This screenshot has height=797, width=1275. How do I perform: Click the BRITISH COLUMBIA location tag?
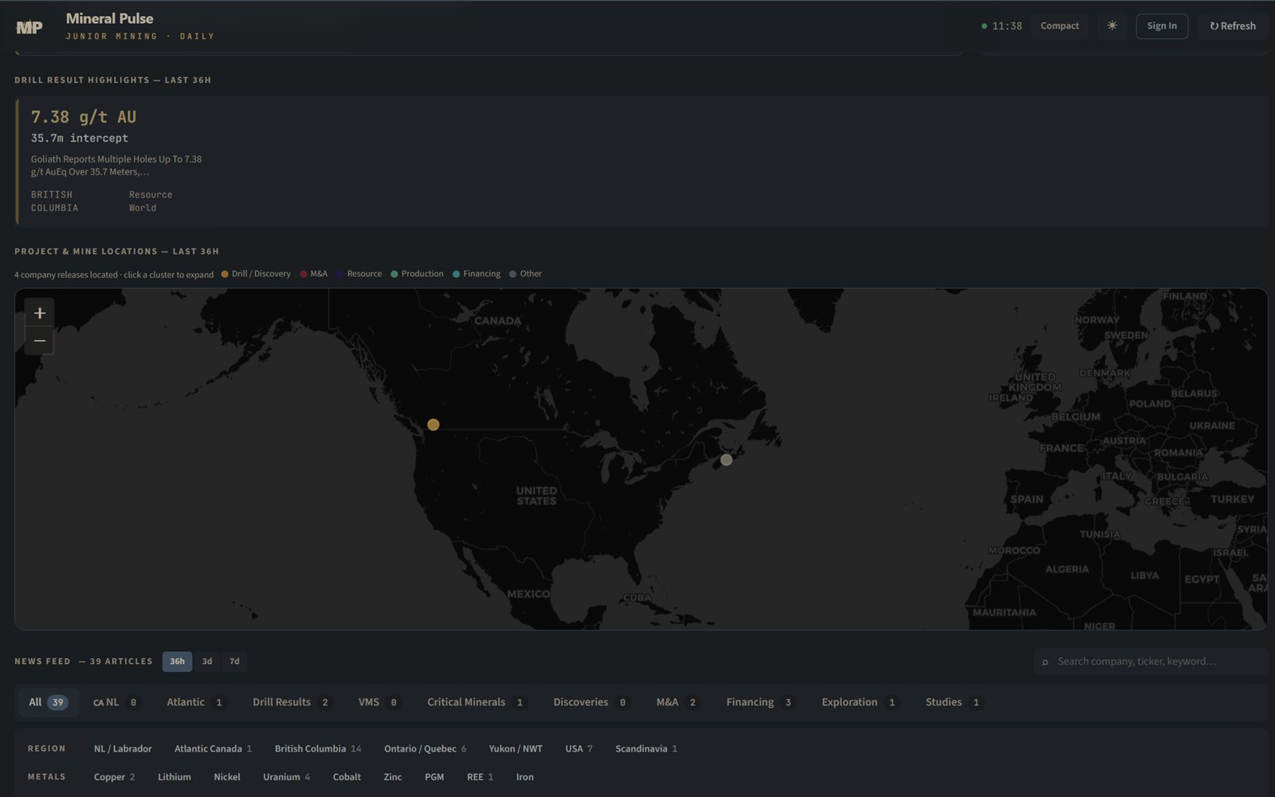pos(54,201)
